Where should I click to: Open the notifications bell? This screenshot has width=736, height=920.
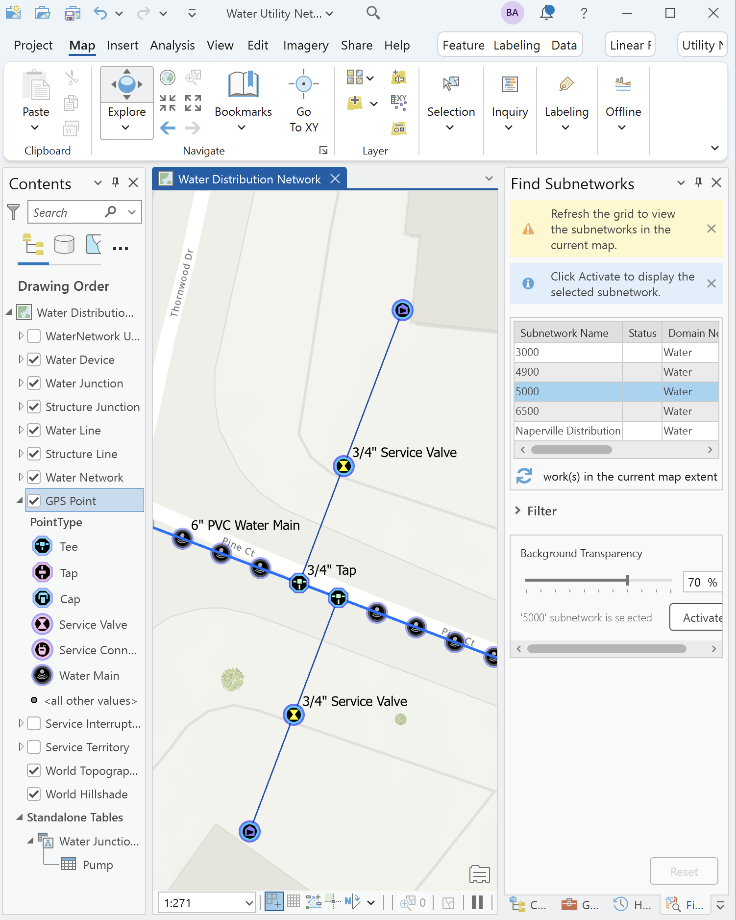547,13
